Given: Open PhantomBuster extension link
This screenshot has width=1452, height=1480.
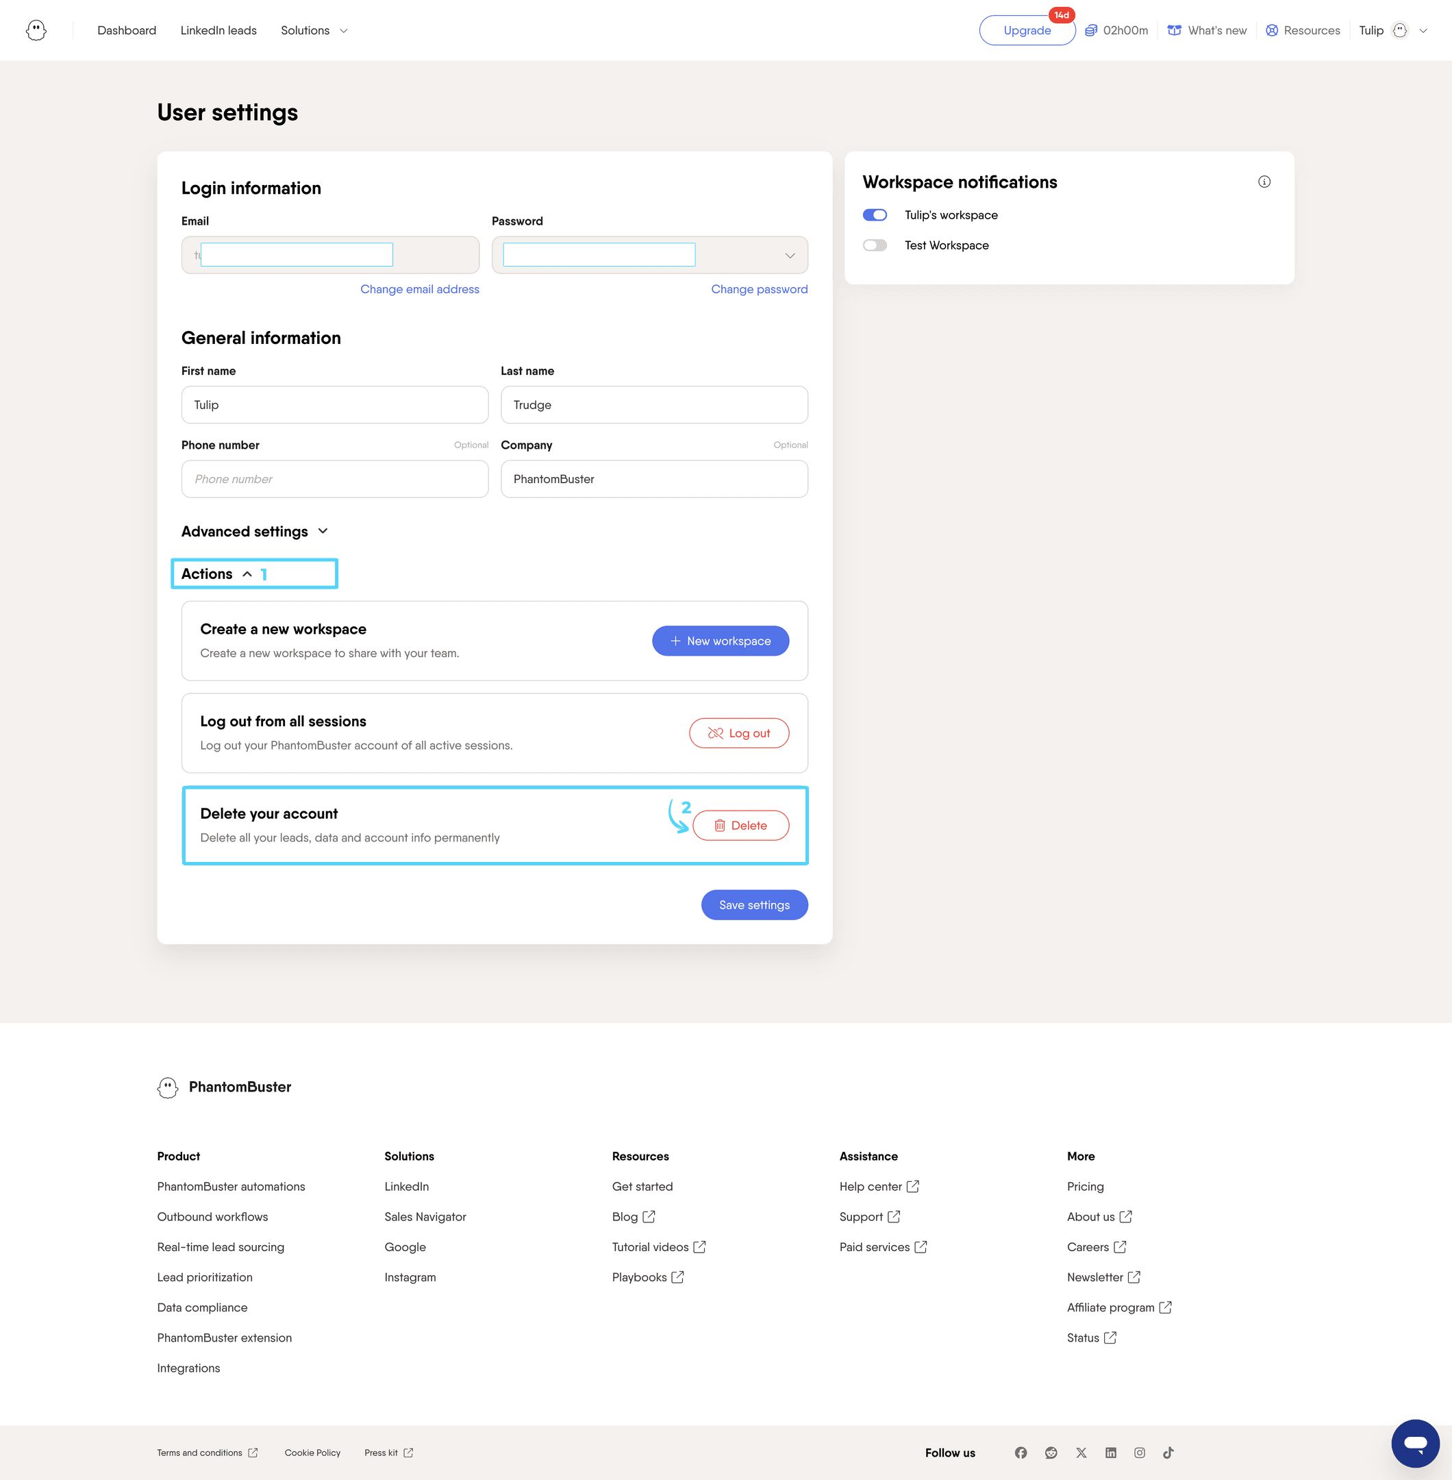Looking at the screenshot, I should (224, 1338).
